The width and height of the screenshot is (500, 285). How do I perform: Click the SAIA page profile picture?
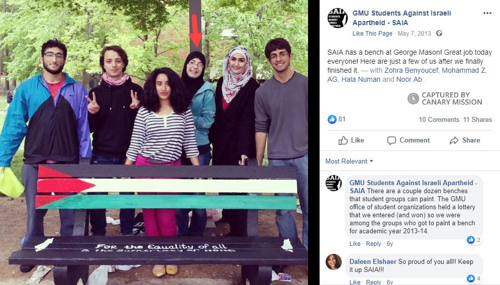337,18
